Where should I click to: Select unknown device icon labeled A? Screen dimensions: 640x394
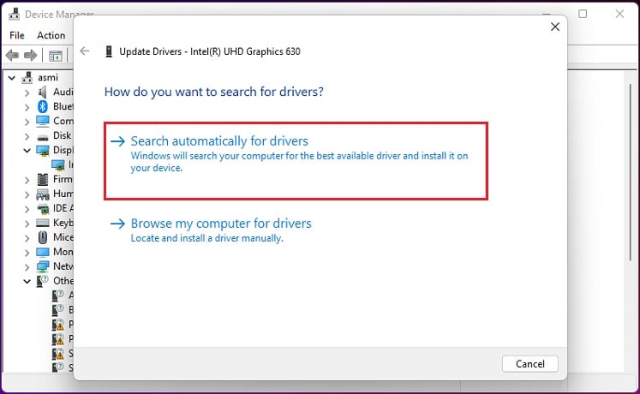pyautogui.click(x=57, y=295)
